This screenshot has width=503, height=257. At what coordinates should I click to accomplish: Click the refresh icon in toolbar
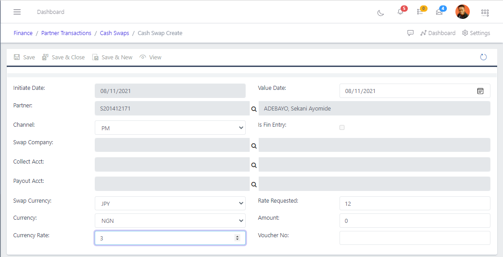tap(483, 57)
